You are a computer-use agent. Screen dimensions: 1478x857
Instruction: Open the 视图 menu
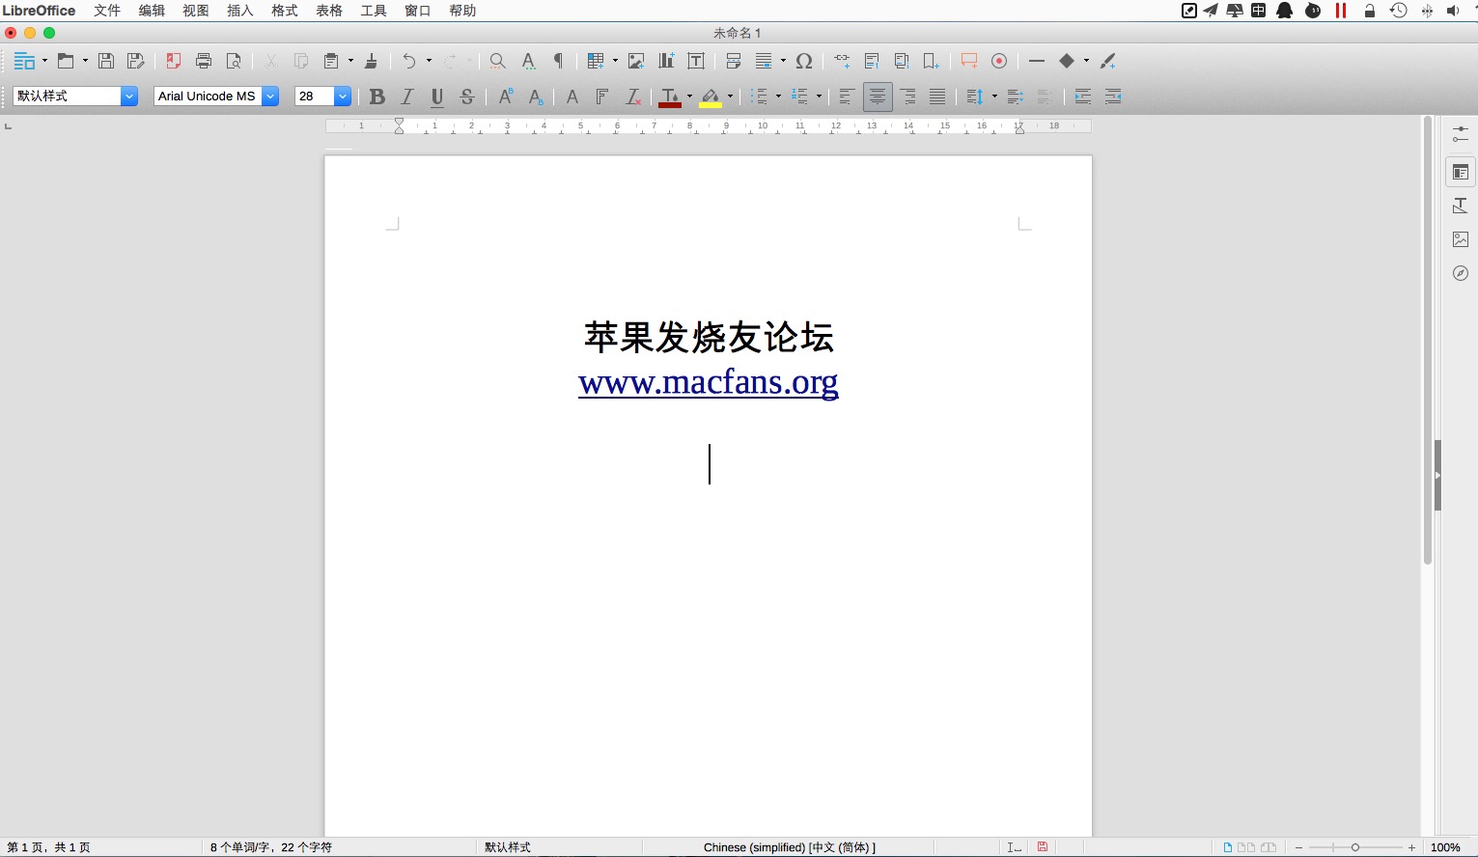click(x=196, y=11)
